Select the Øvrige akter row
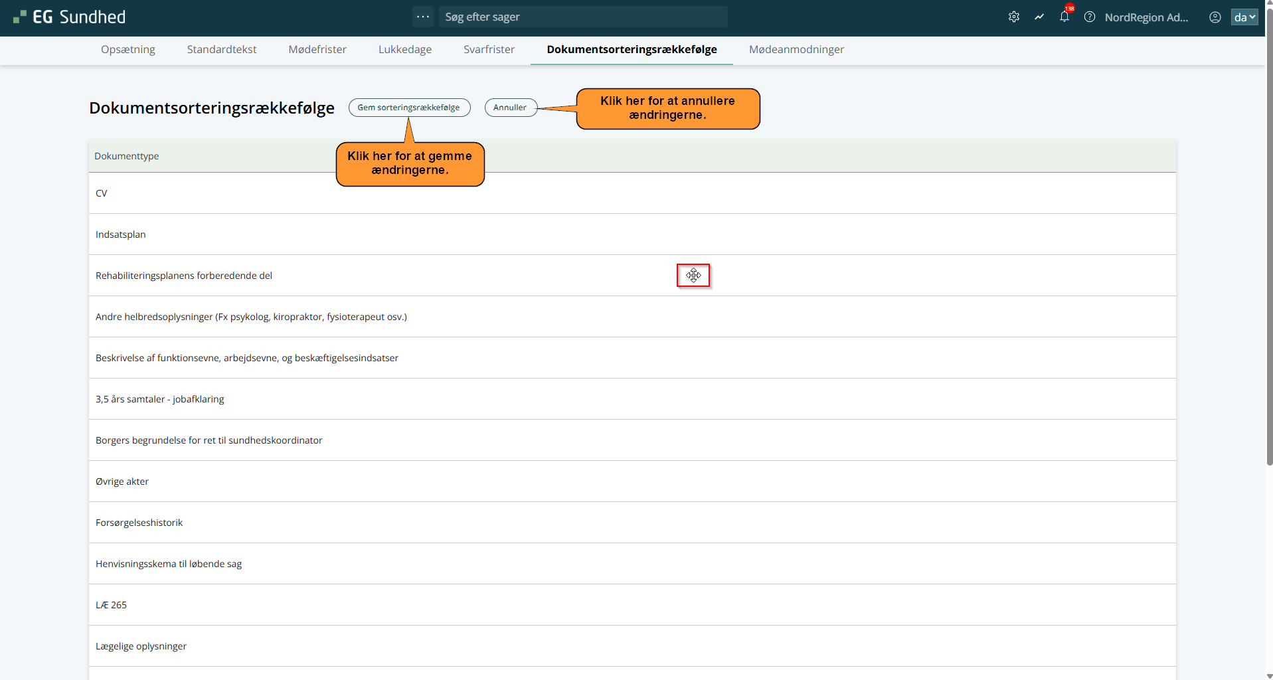 pyautogui.click(x=122, y=481)
